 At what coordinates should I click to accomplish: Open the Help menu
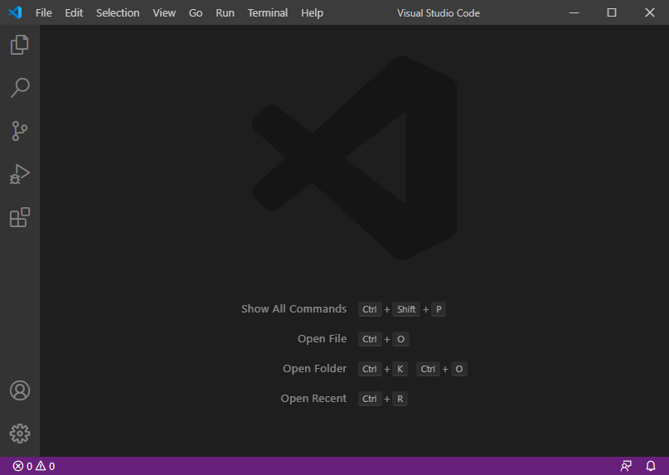[x=312, y=12]
